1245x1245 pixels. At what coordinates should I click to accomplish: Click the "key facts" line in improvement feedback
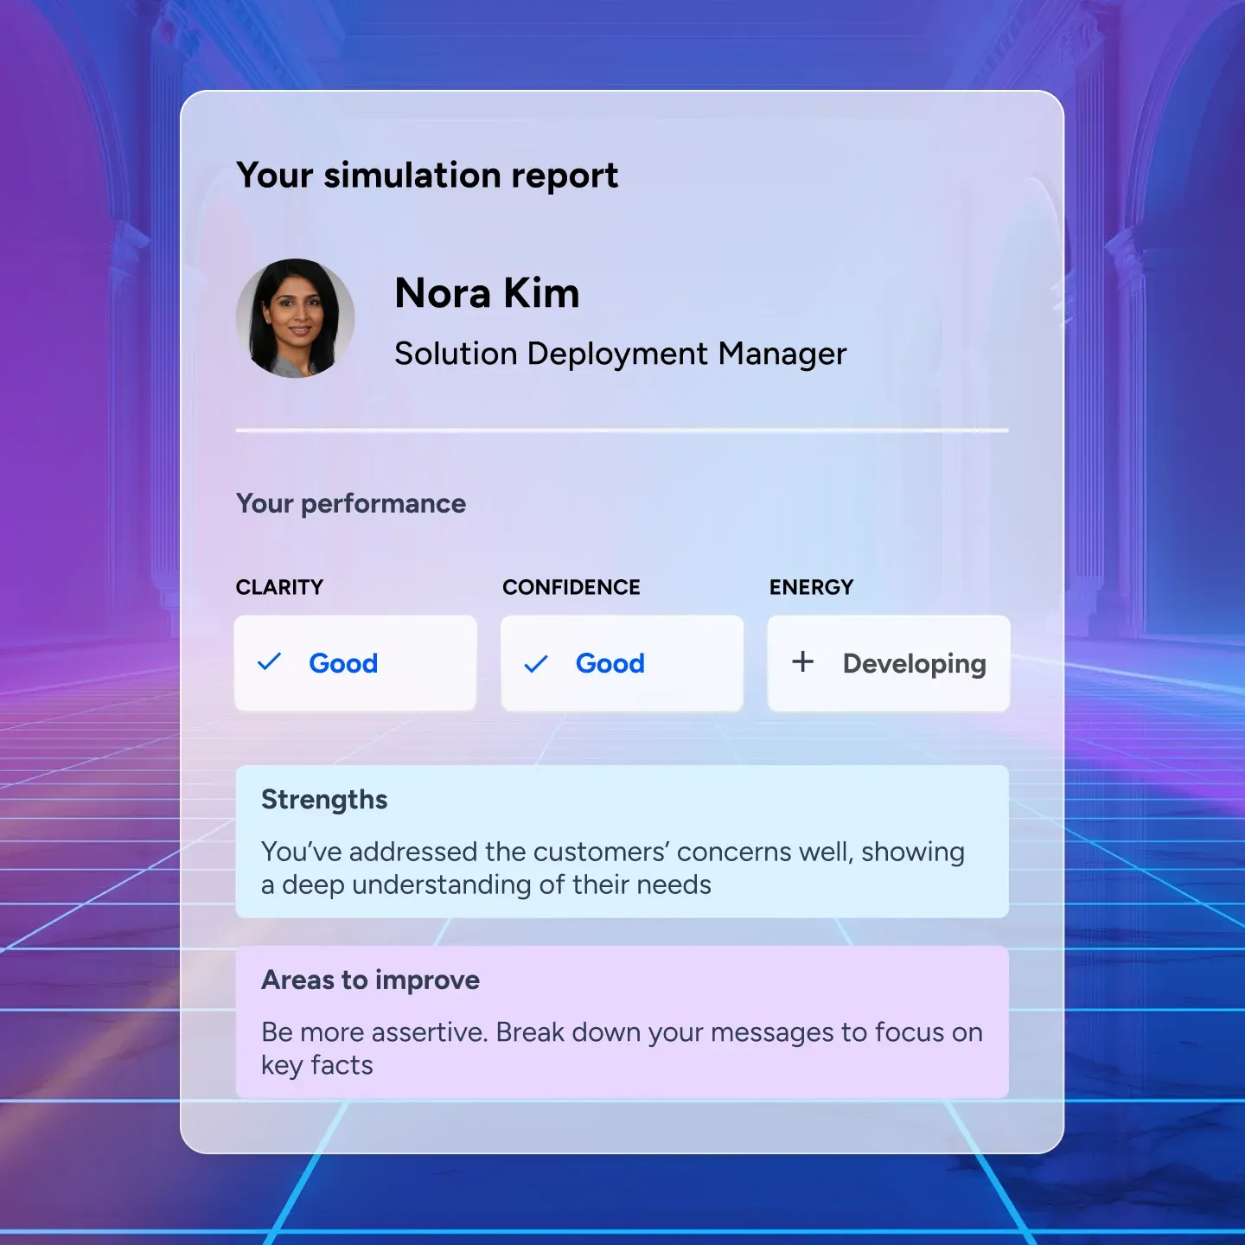click(x=317, y=1065)
